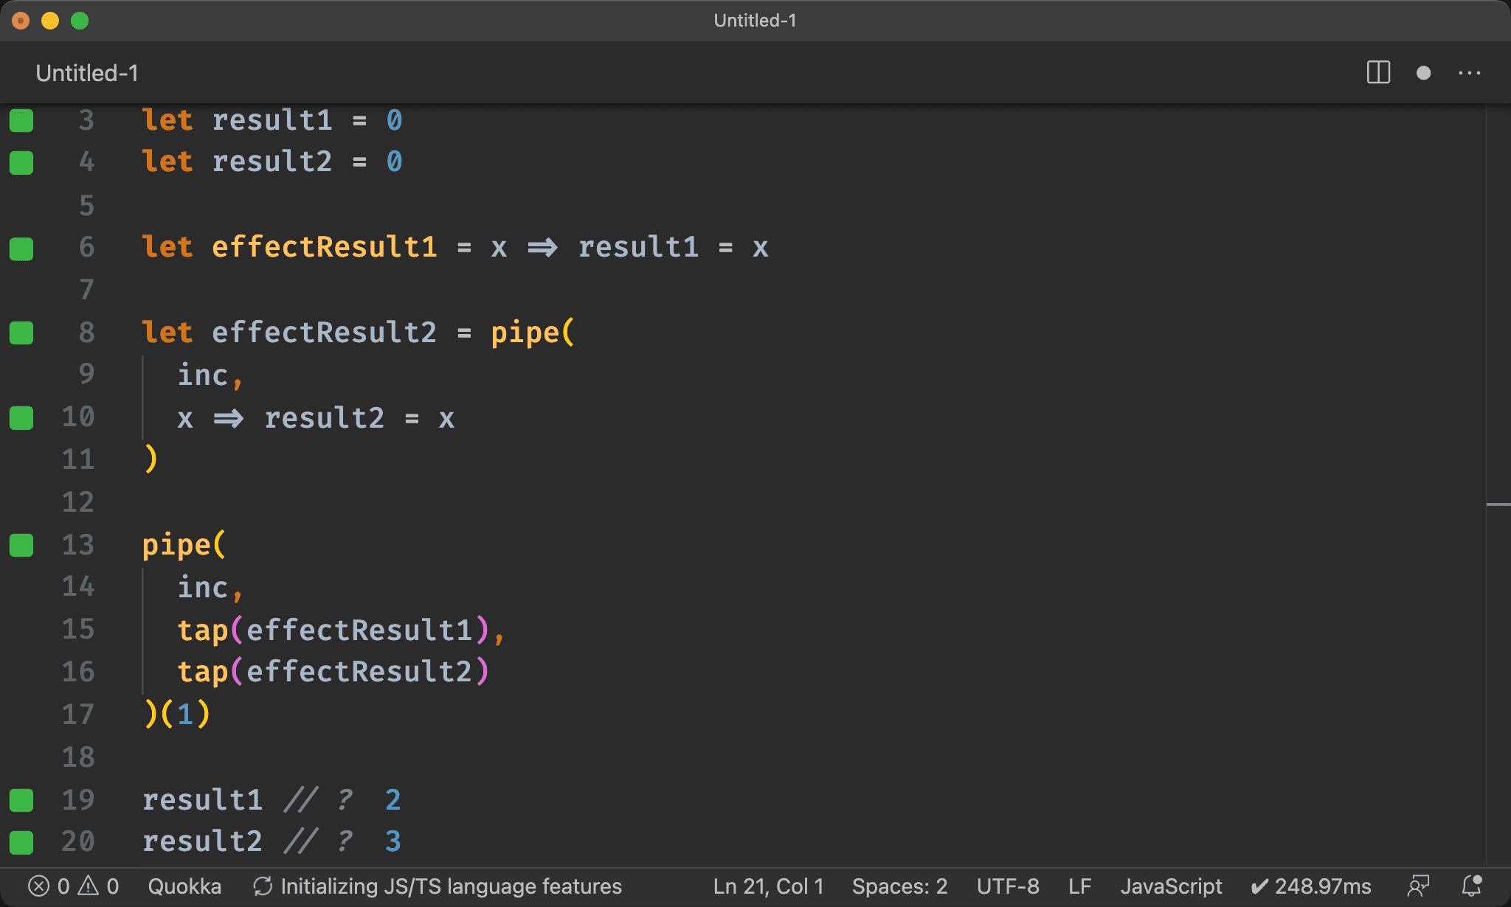Click inc on line 14
1511x907 pixels.
point(203,588)
